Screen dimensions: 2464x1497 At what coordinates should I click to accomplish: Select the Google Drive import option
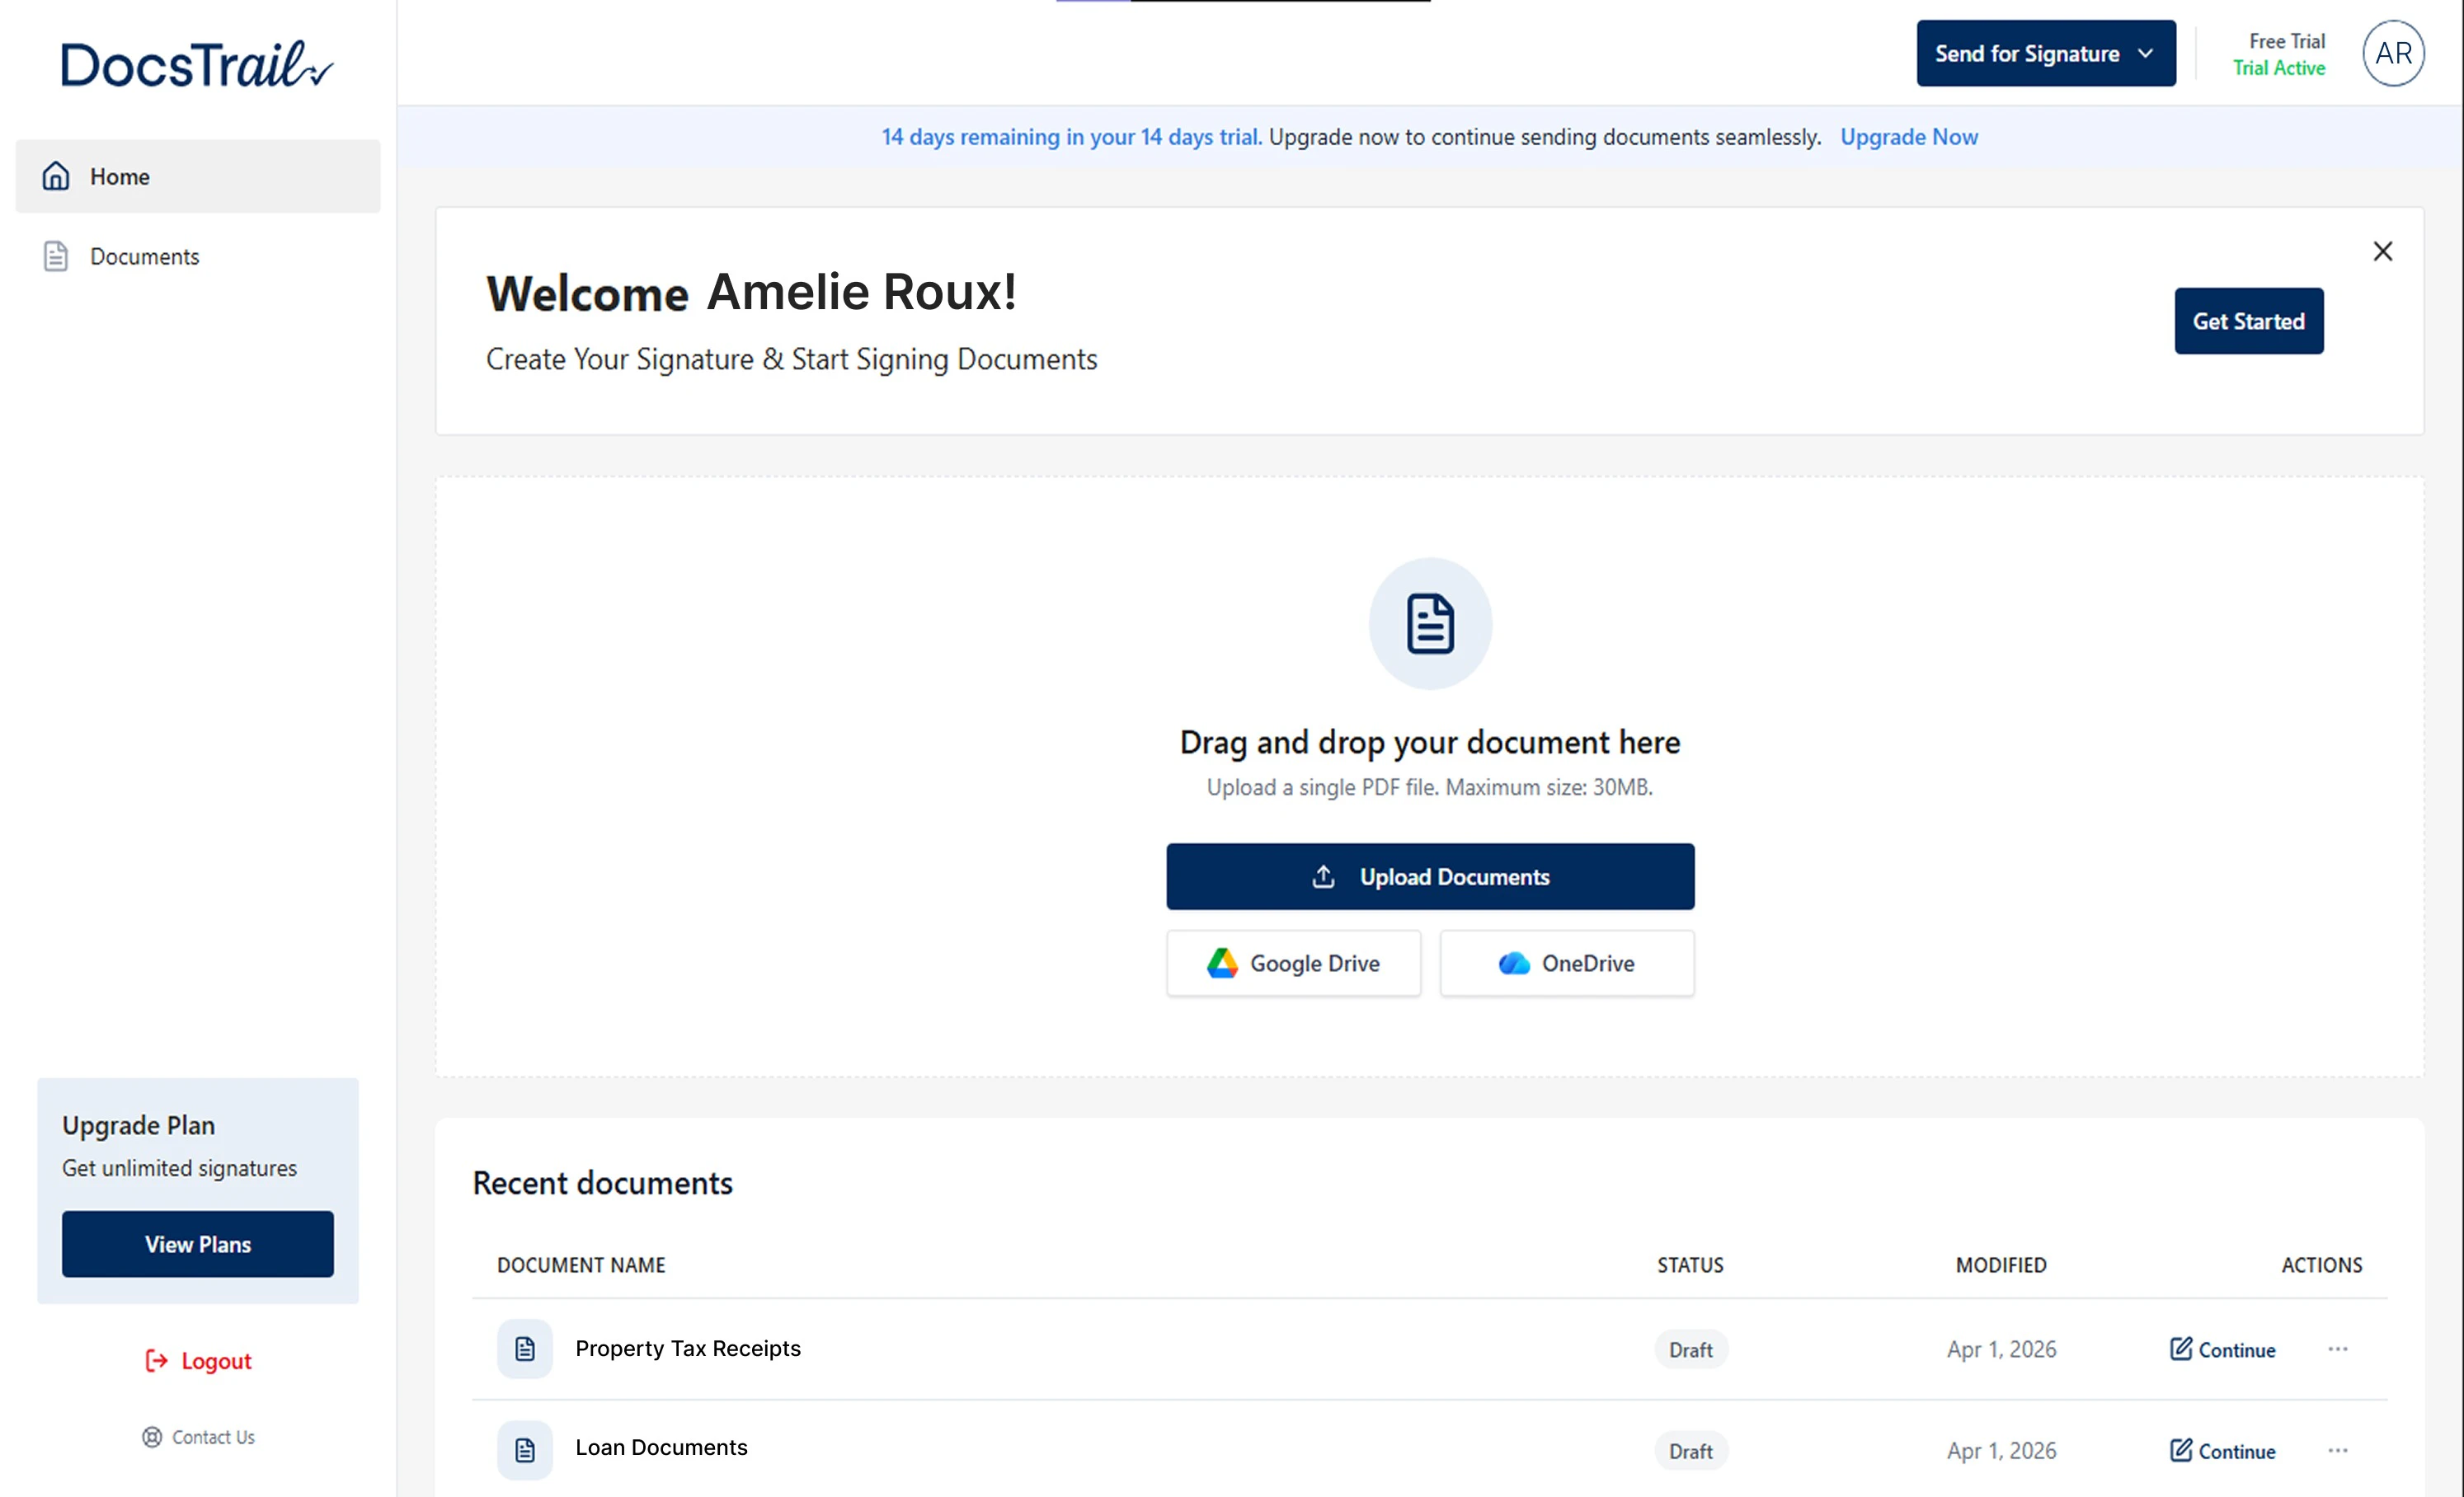click(1293, 962)
